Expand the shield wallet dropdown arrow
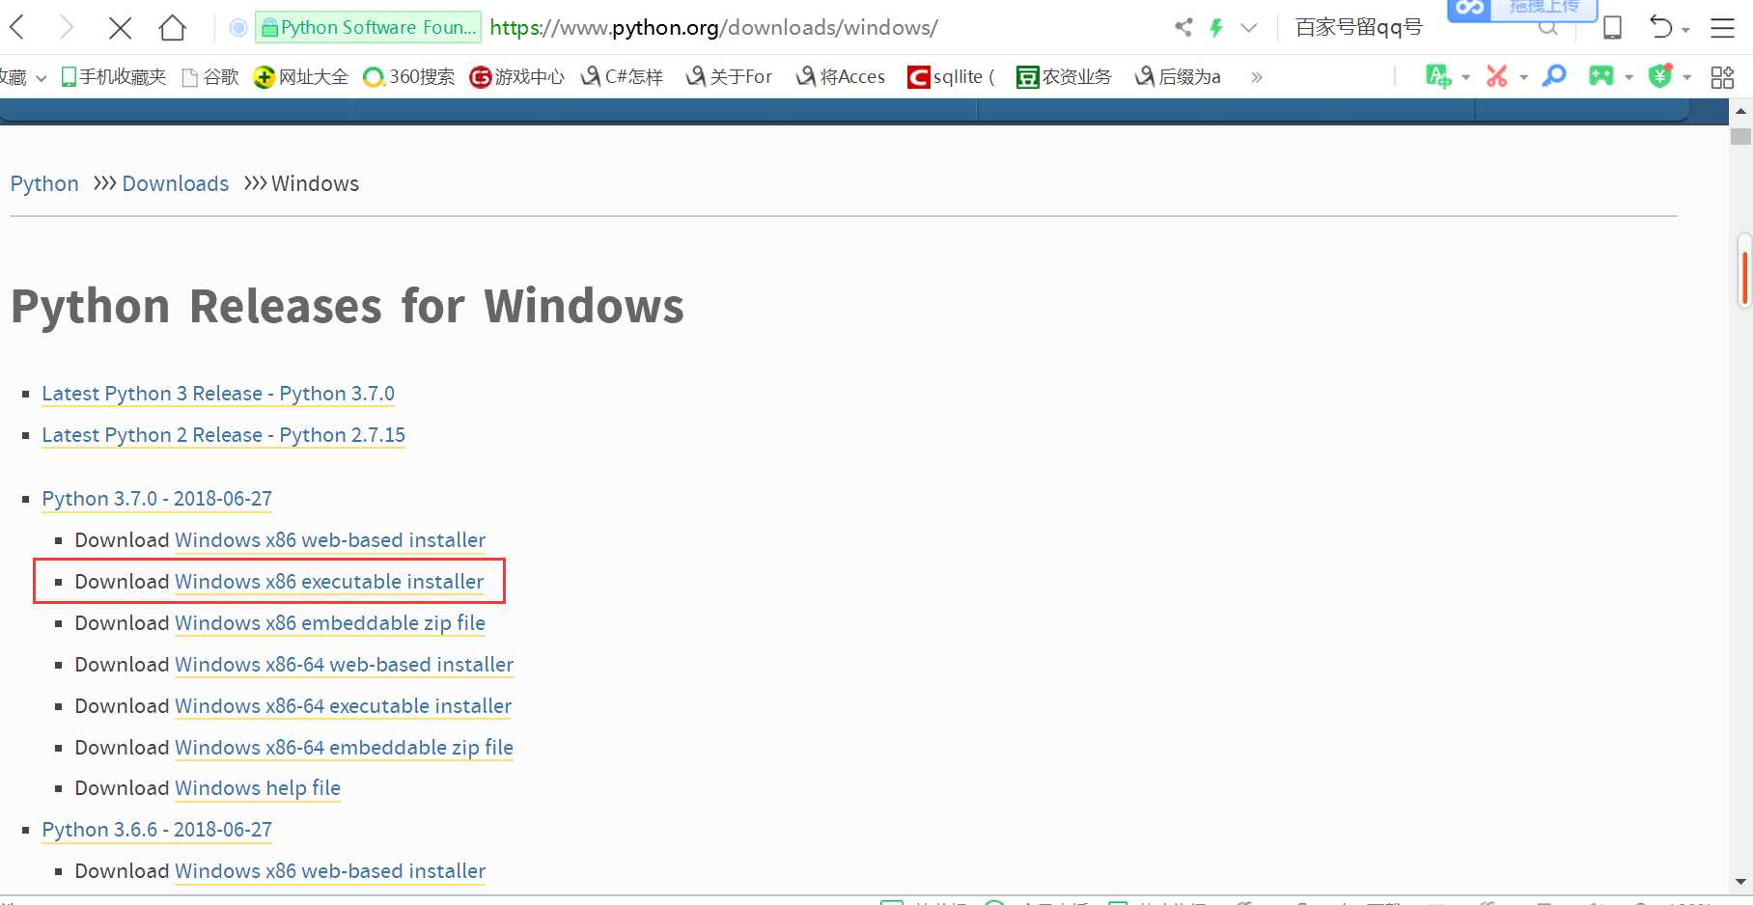Screen dimensions: 1753x905 [x=1686, y=78]
